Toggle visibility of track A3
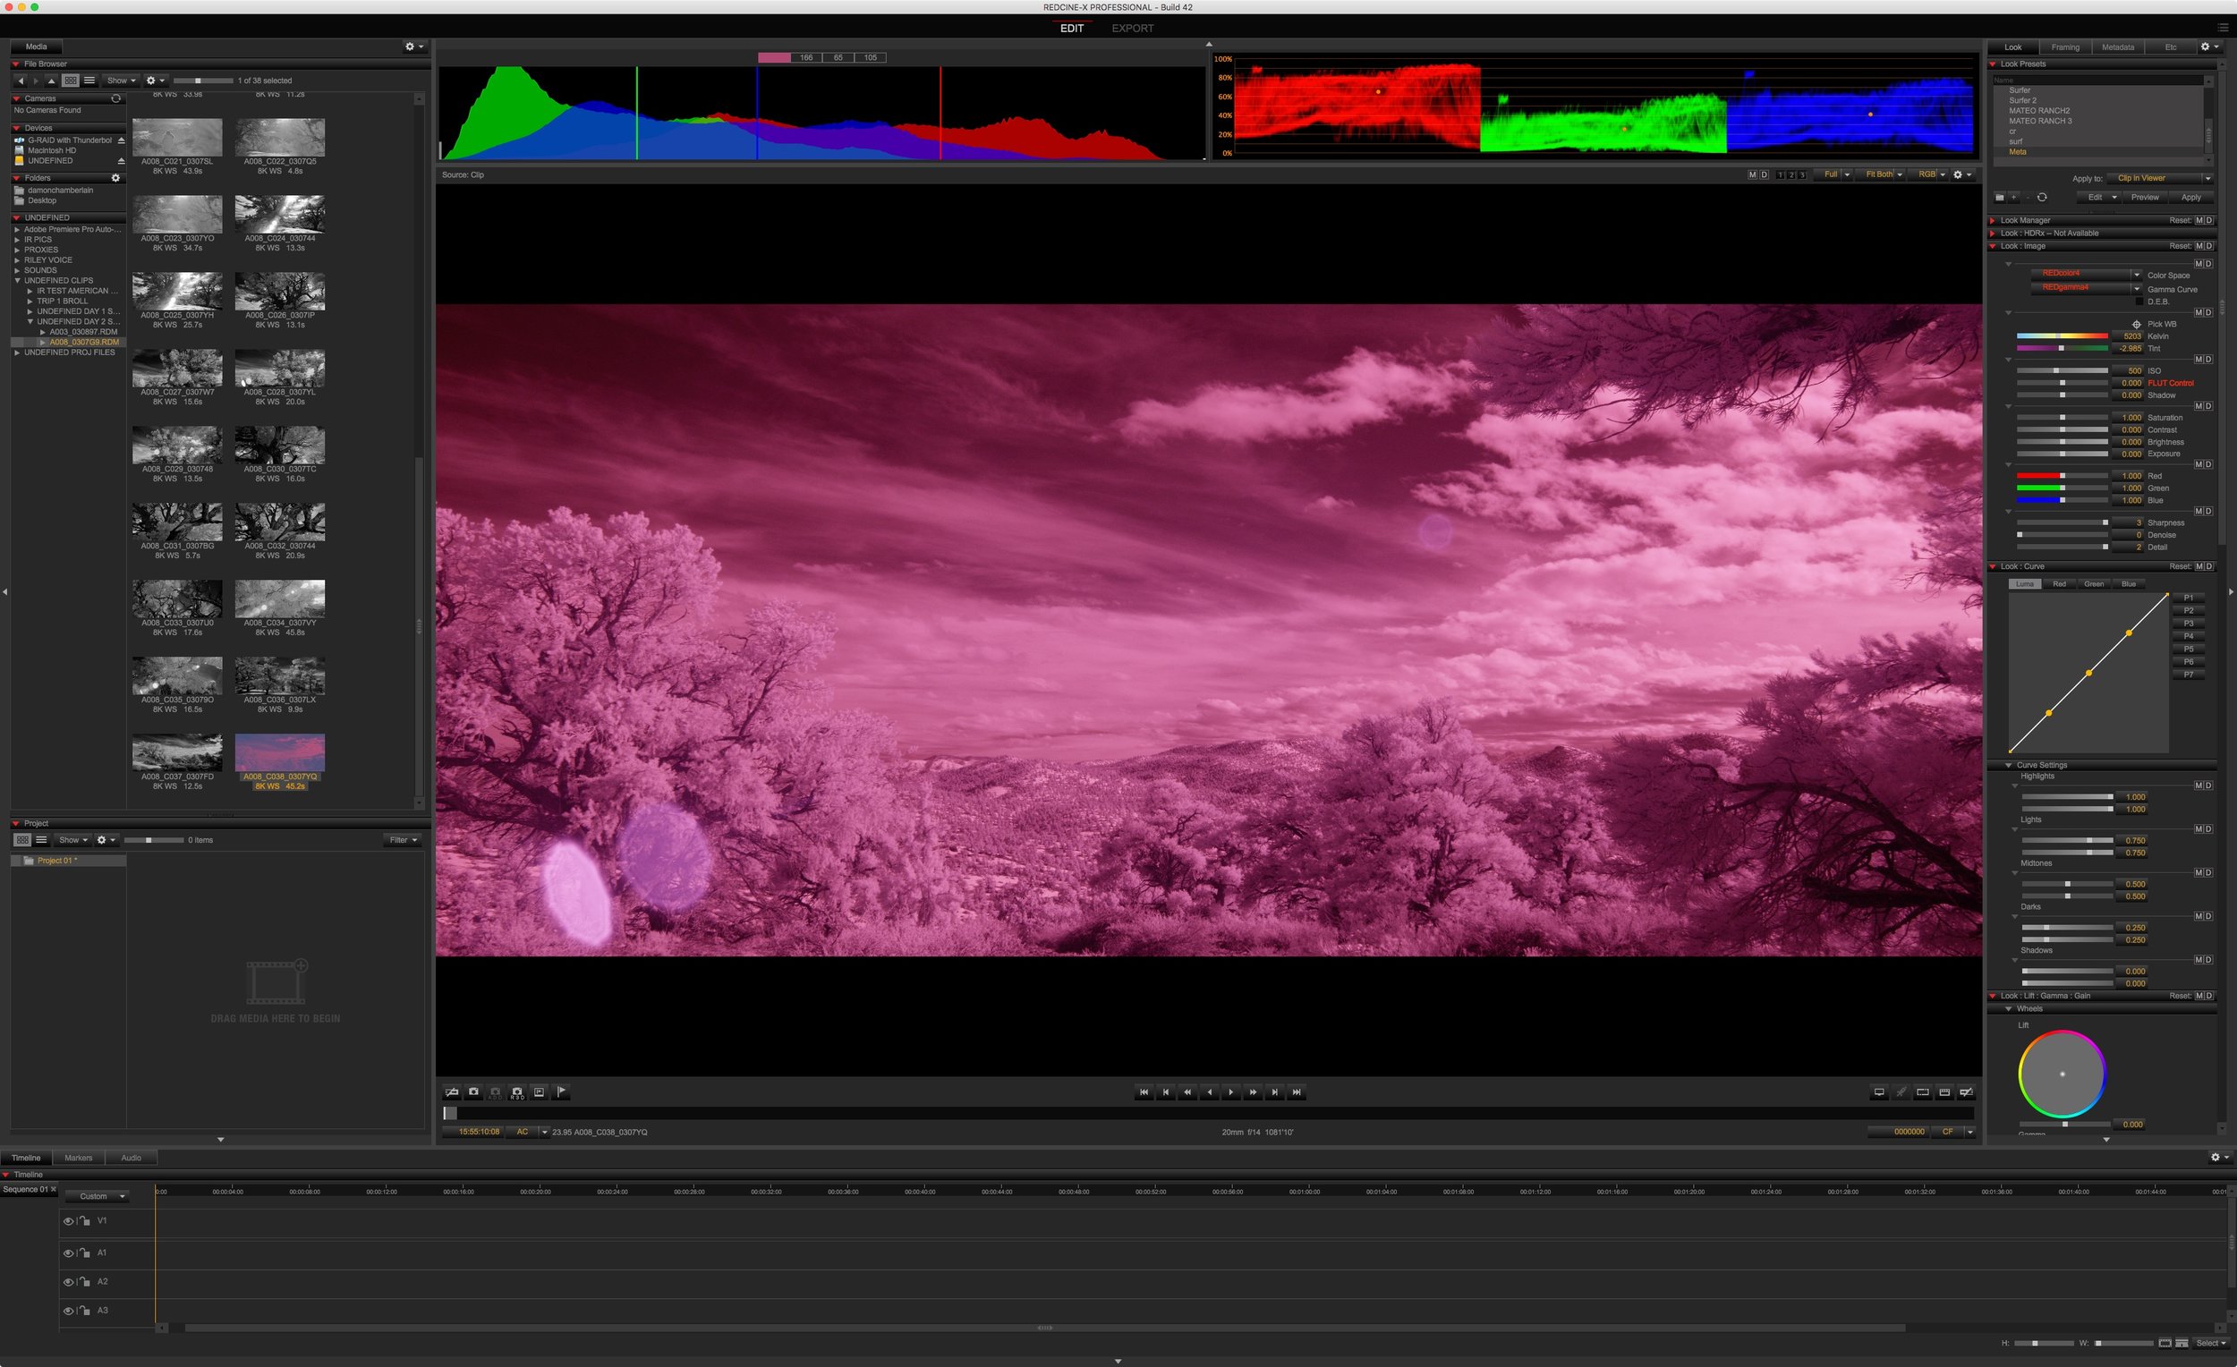This screenshot has height=1367, width=2237. [x=68, y=1312]
